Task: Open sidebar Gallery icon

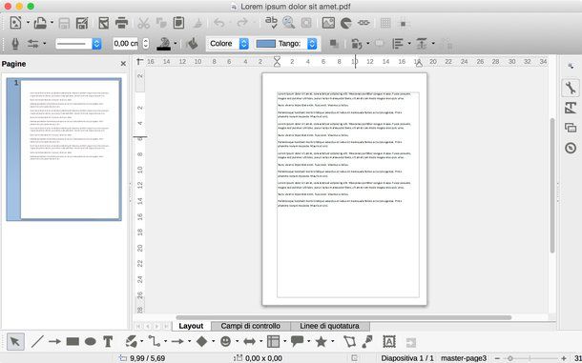Action: 571,128
